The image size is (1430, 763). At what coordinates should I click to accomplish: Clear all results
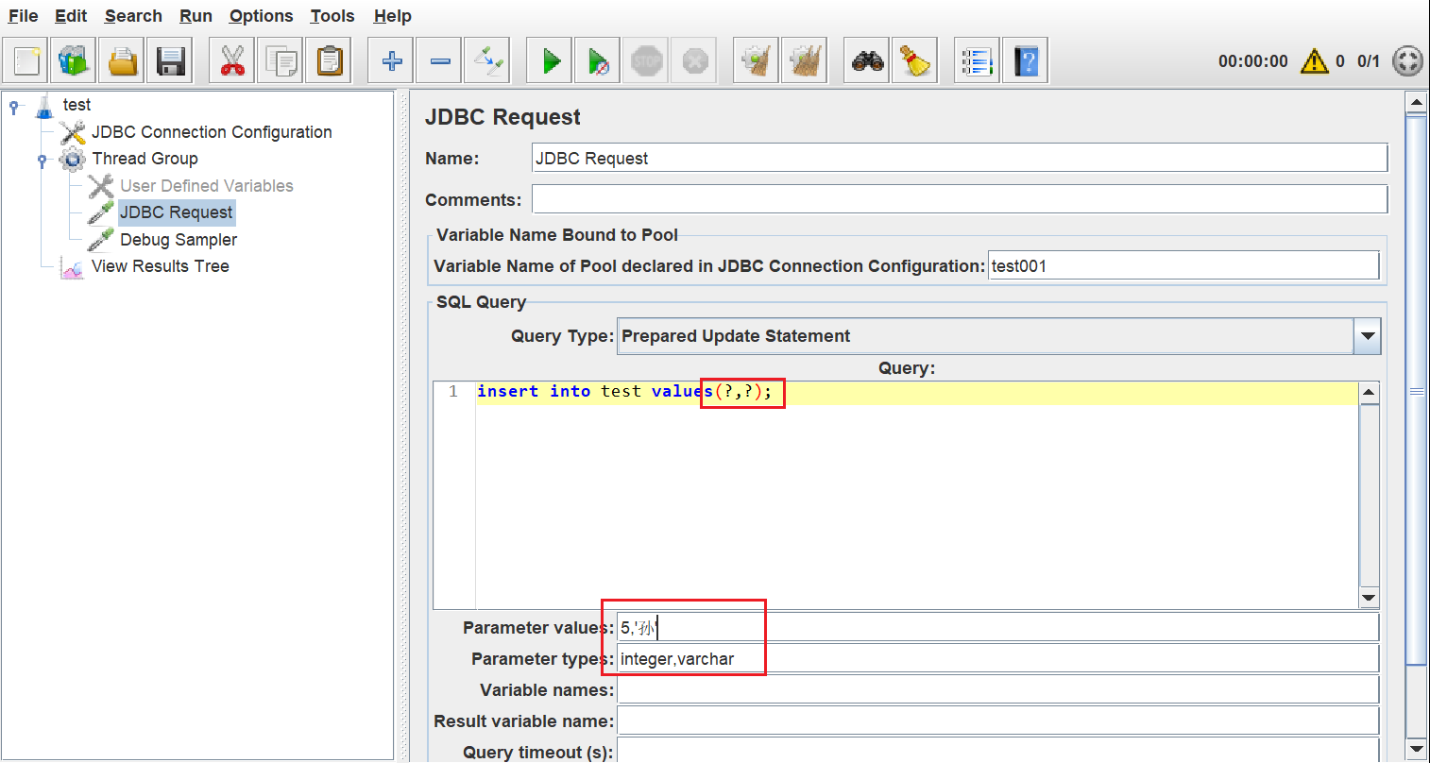coord(805,61)
